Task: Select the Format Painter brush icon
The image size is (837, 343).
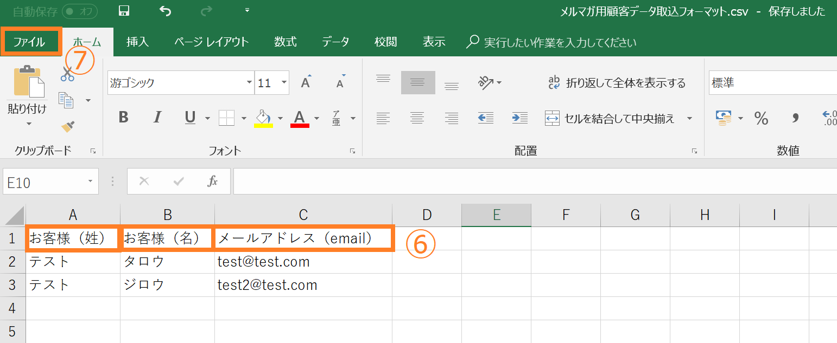Action: click(67, 127)
